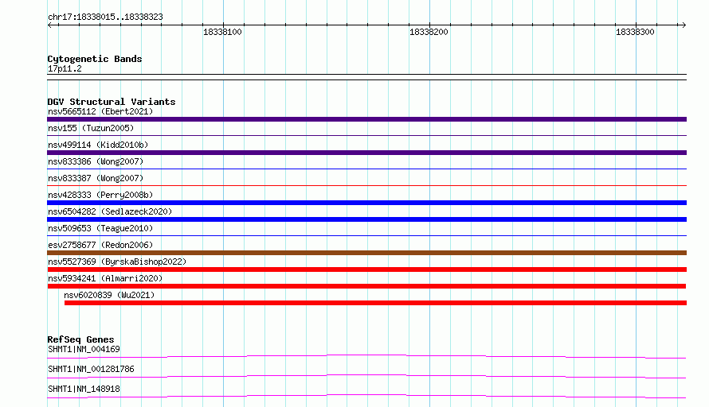Click ruler position label 18338300
The image size is (709, 407).
click(635, 32)
